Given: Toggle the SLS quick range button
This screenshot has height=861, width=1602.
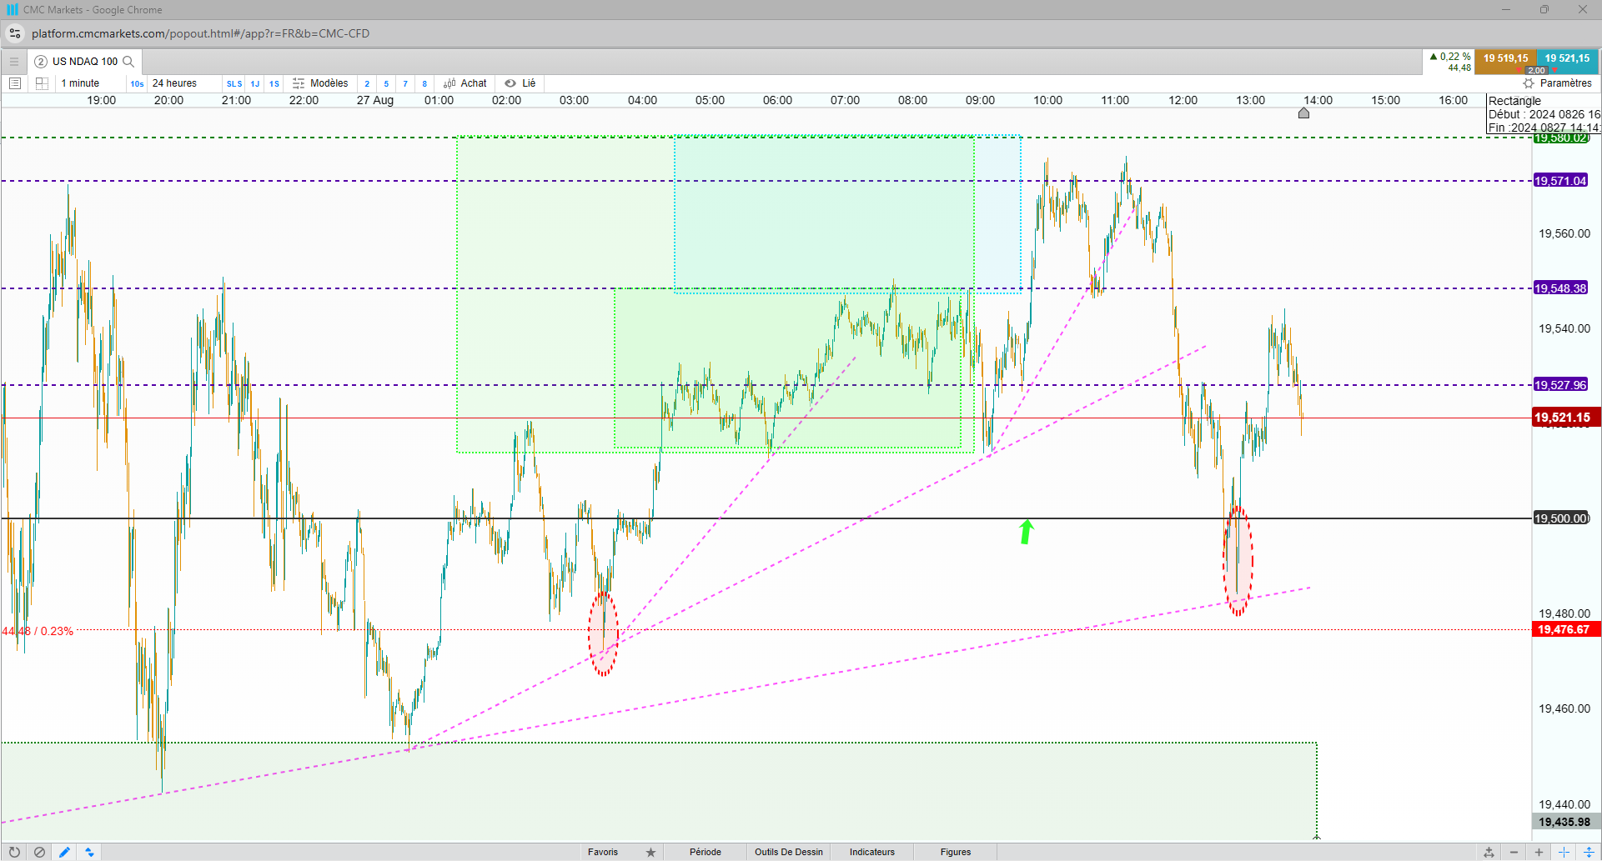Looking at the screenshot, I should click(234, 84).
